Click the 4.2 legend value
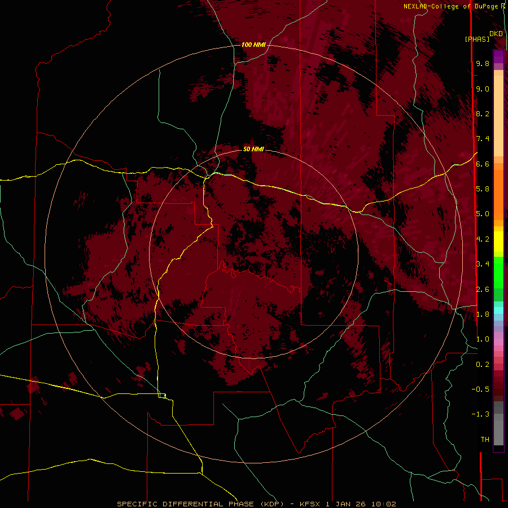 tap(483, 239)
